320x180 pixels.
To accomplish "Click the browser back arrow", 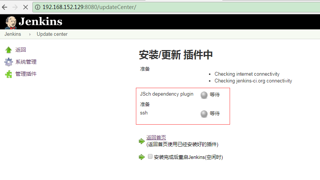I will point(5,8).
